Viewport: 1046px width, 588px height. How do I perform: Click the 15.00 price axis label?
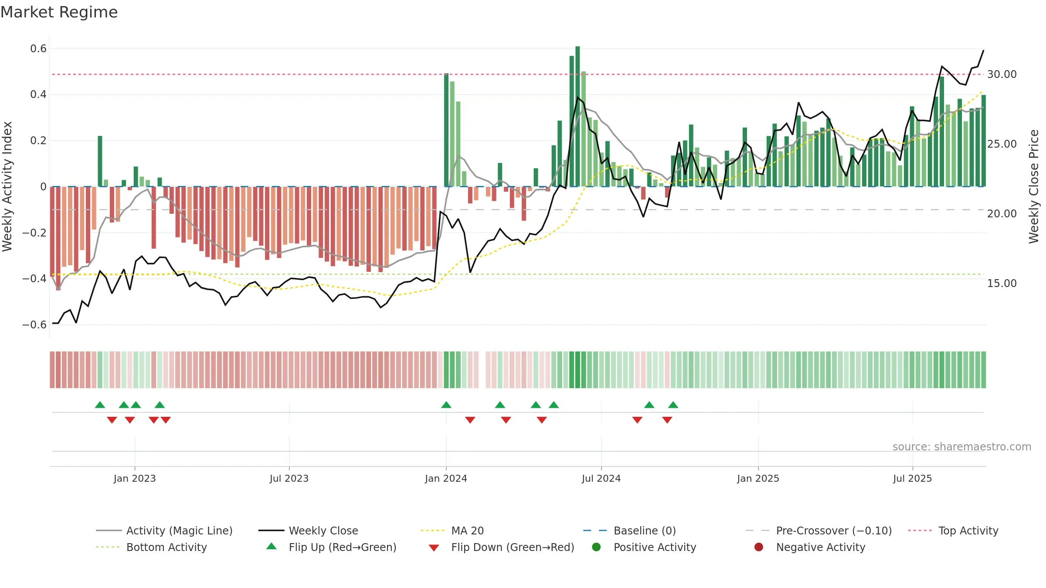[1002, 283]
